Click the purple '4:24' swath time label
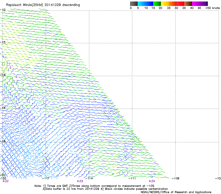The height and width of the screenshot is (194, 221). point(152,181)
